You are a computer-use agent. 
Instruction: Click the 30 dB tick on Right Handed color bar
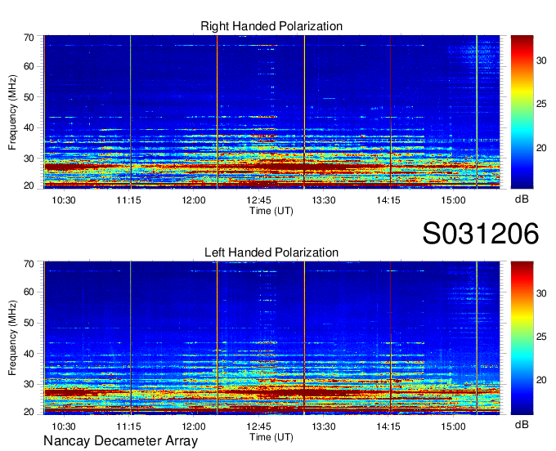[541, 60]
